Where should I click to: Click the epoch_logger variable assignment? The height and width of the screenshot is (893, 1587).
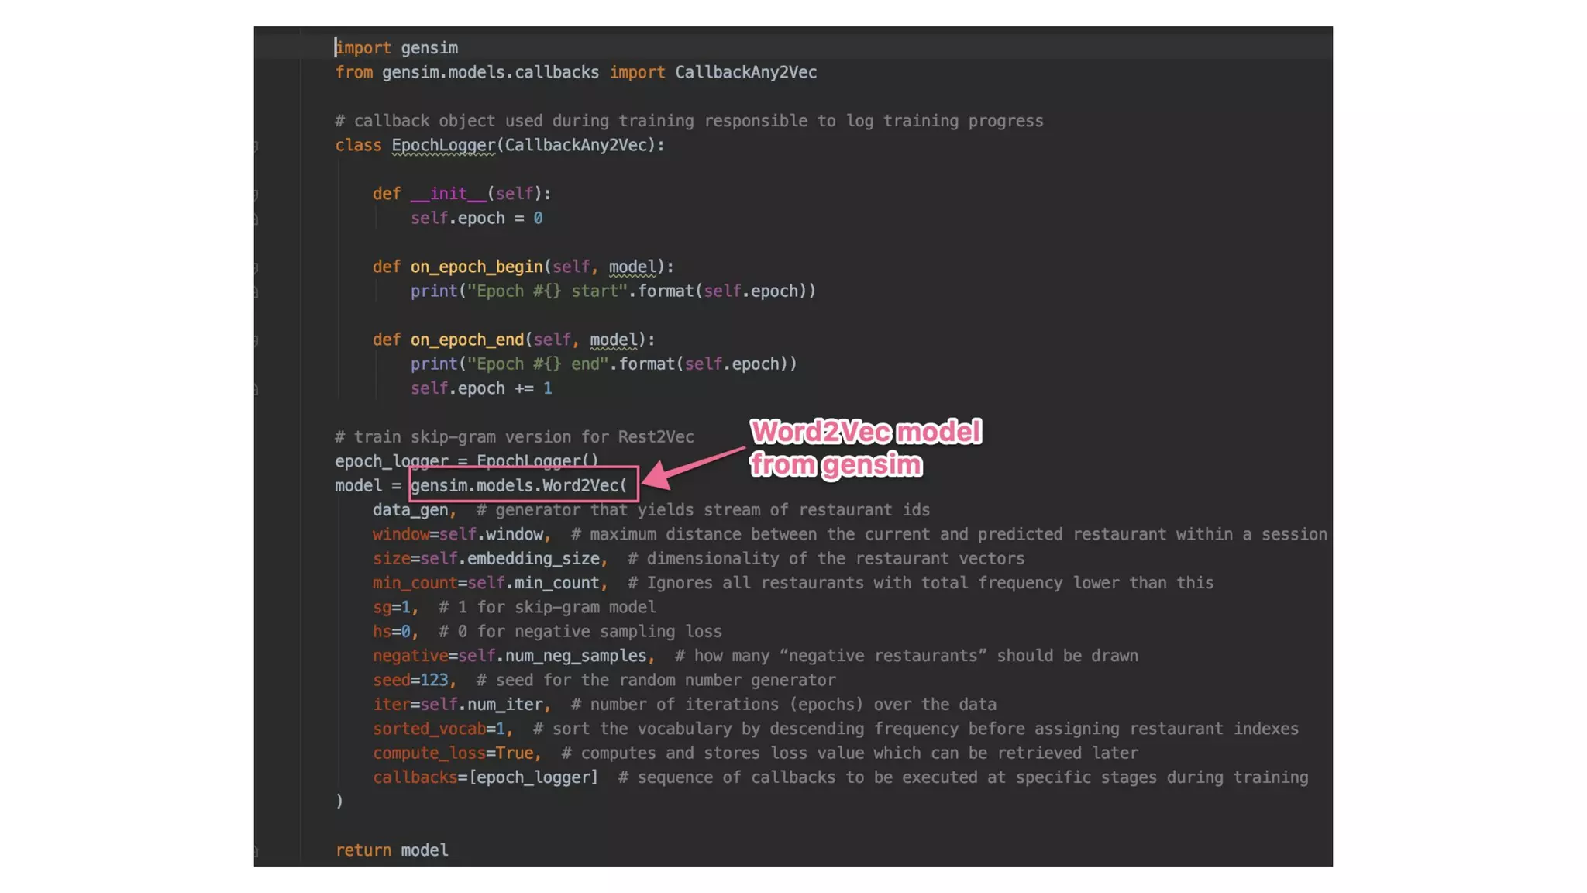[x=466, y=461]
